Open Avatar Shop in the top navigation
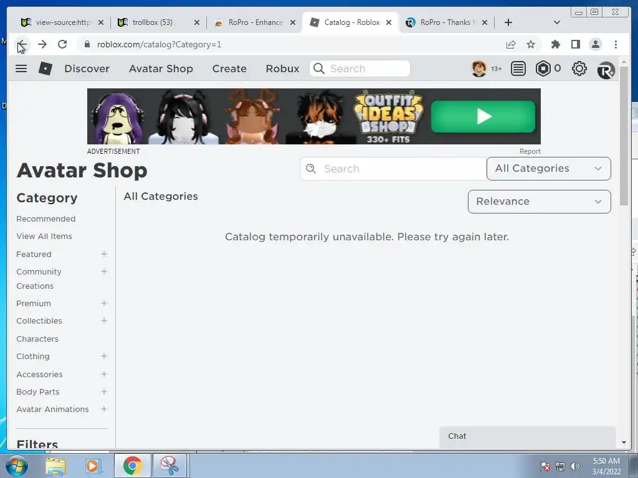Screen dimensions: 638x478 tap(161, 68)
